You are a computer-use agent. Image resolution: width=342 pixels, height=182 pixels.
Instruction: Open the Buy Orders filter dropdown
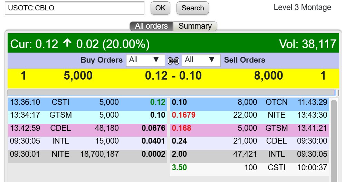145,60
